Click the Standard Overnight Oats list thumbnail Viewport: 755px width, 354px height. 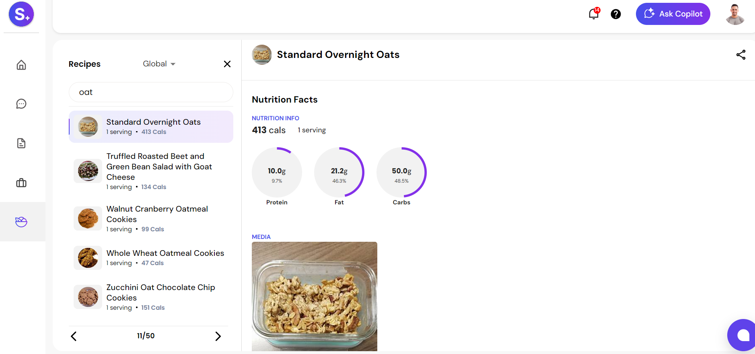point(88,127)
